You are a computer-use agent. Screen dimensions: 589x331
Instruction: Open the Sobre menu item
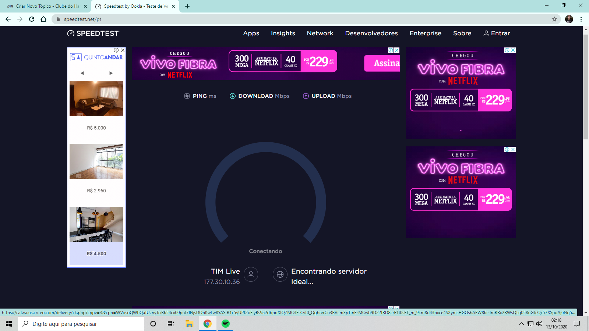tap(462, 33)
